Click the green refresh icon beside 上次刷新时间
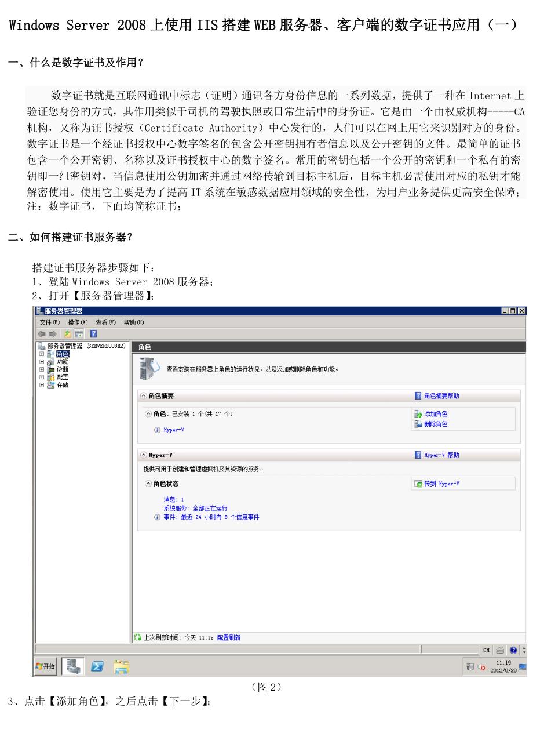Viewport: 533px width, 755px height. point(138,637)
